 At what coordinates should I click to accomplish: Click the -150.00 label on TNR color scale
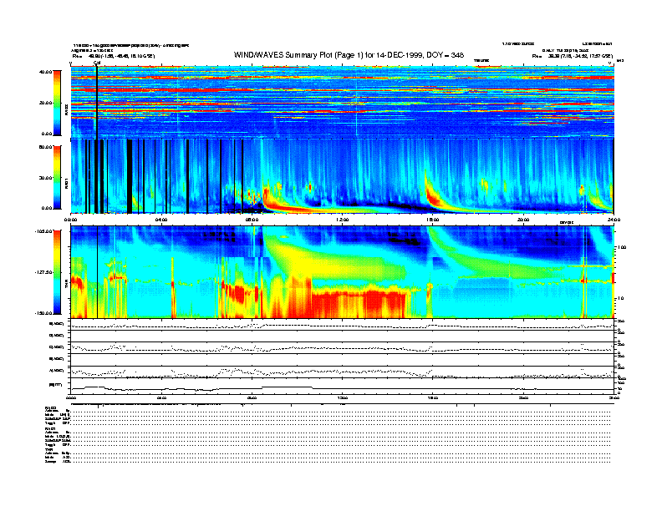click(x=43, y=313)
